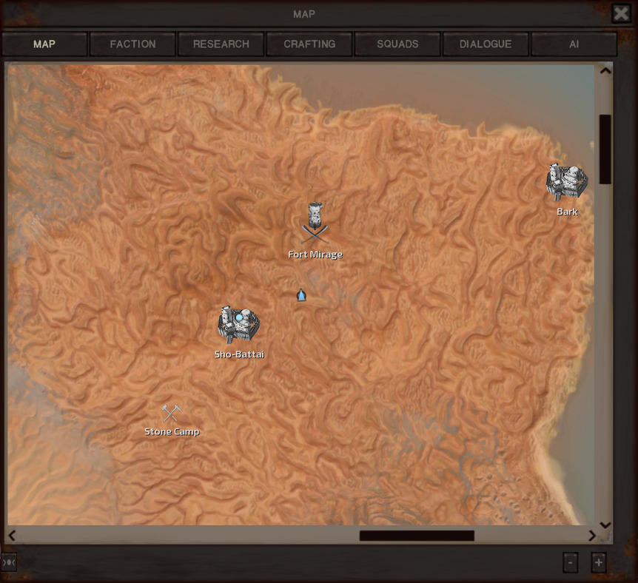Switch to the CRAFTING tab

(309, 44)
